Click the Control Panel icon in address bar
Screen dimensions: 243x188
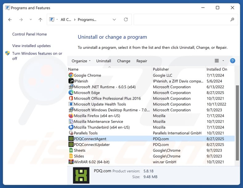click(52, 19)
